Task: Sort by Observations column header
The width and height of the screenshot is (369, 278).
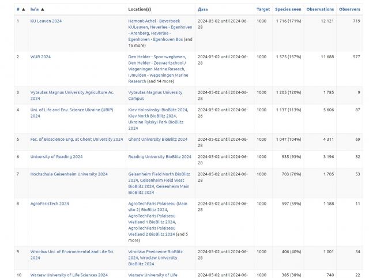Action: pos(320,10)
